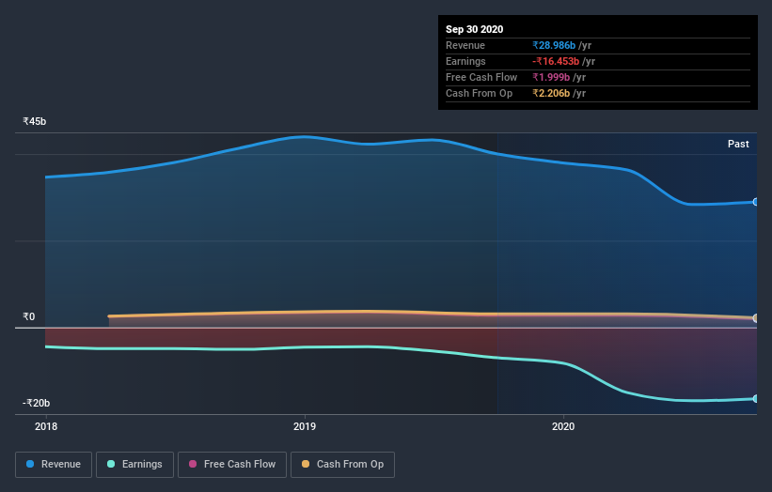Click the Cash From Op endpoint marker
Image resolution: width=772 pixels, height=492 pixels.
click(x=755, y=318)
